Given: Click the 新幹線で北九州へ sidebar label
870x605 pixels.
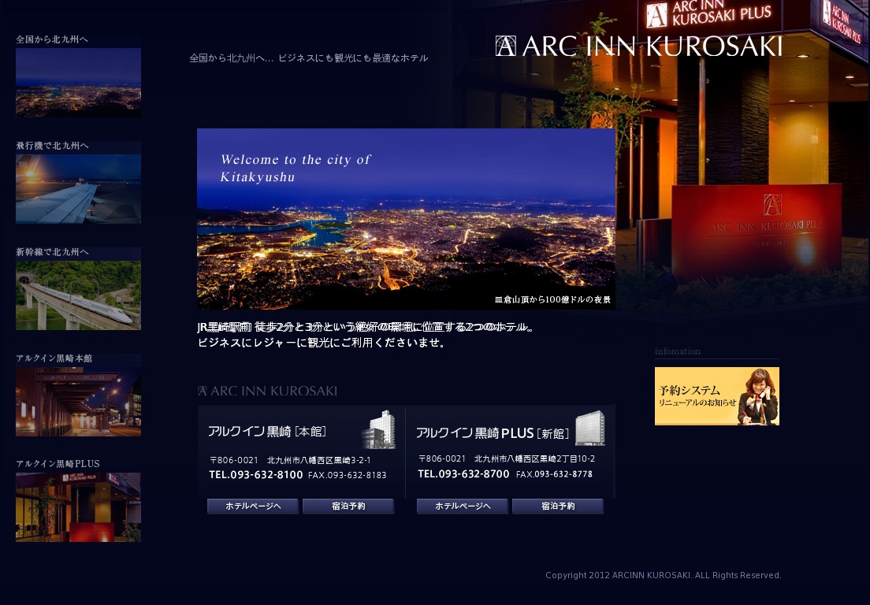Looking at the screenshot, I should tap(52, 252).
